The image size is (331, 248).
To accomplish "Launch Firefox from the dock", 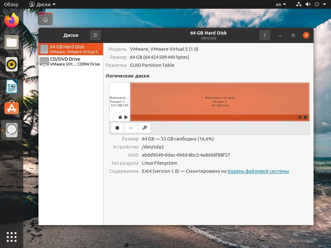I will point(12,20).
